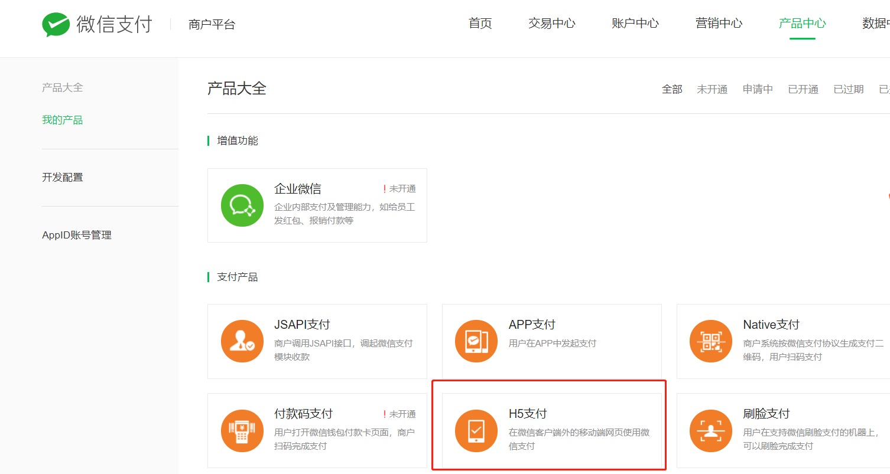The width and height of the screenshot is (890, 474).
Task: Open the 账户中心 navigation tab
Action: tap(635, 24)
